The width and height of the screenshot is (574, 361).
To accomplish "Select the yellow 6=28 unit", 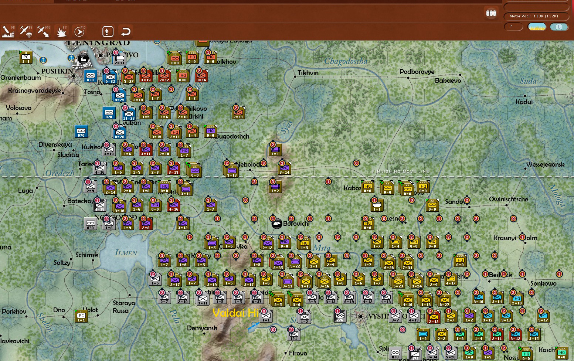I will click(388, 262).
